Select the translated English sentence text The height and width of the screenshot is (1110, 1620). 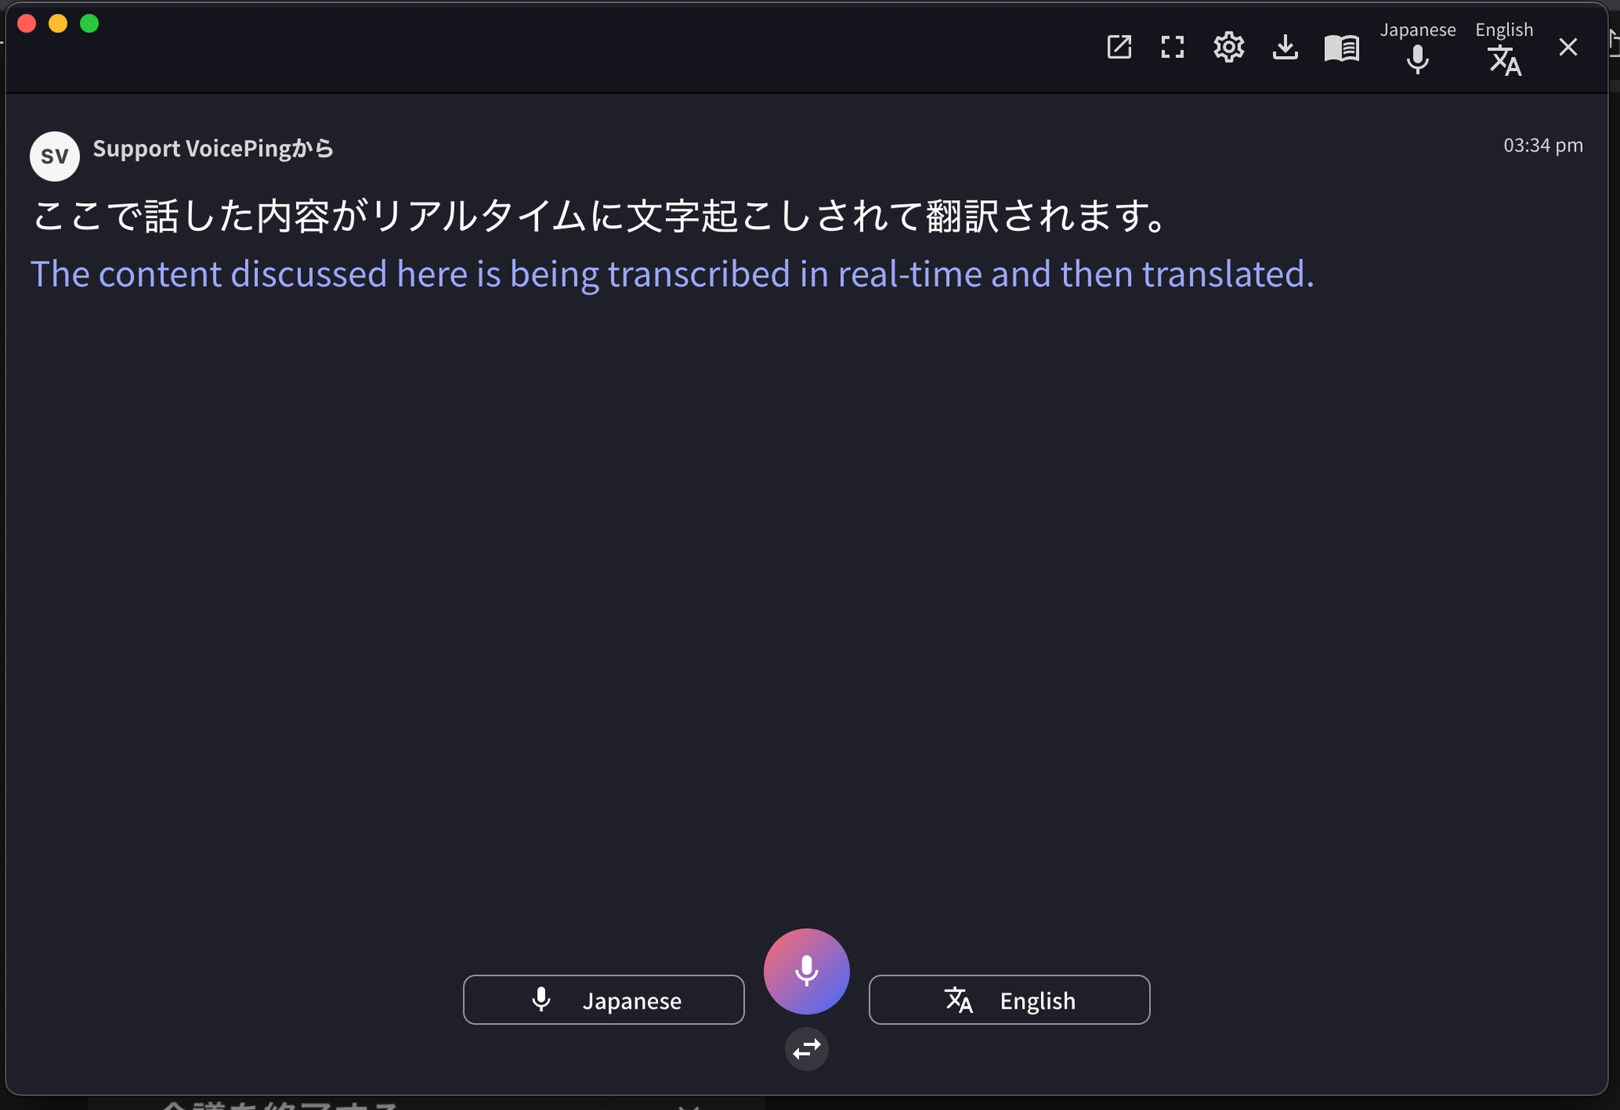[671, 274]
